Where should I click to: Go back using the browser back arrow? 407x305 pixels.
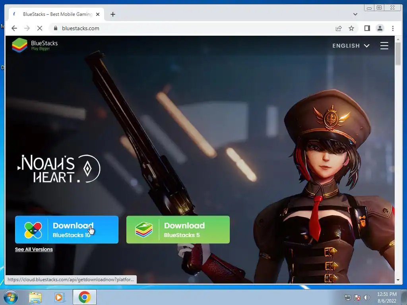[14, 28]
